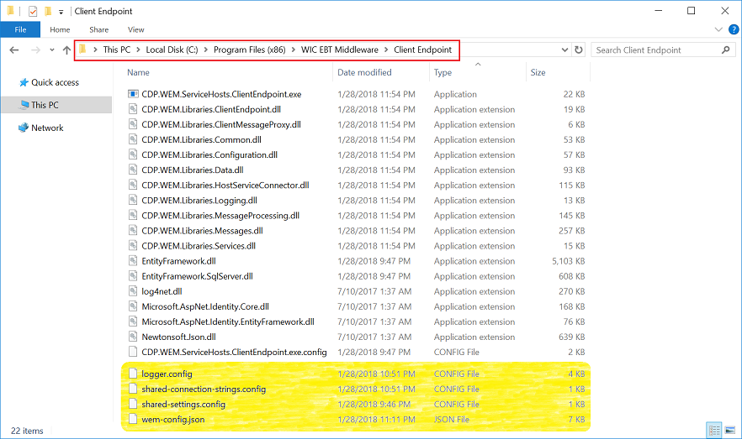This screenshot has height=439, width=742.
Task: Open the address bar history dropdown
Action: click(x=564, y=50)
